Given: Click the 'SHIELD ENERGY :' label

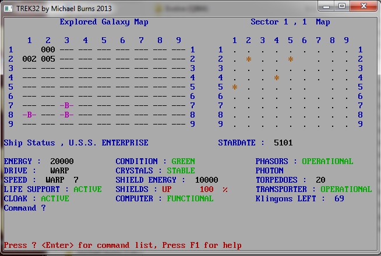Looking at the screenshot, I should point(150,180).
